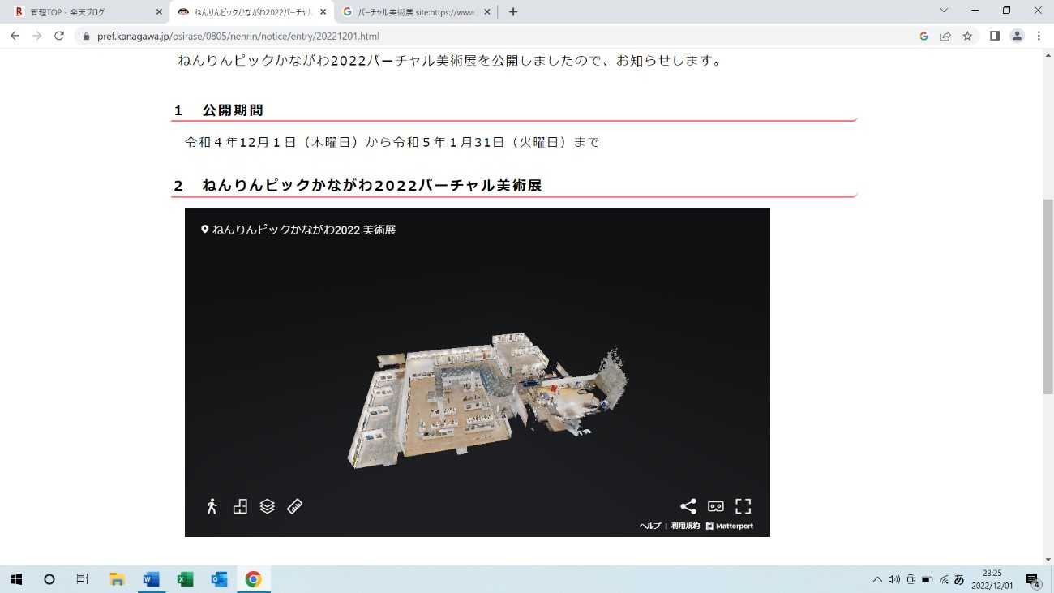
Task: Switch to the 管理TOP 楽天ブログ tab
Action: coord(89,12)
